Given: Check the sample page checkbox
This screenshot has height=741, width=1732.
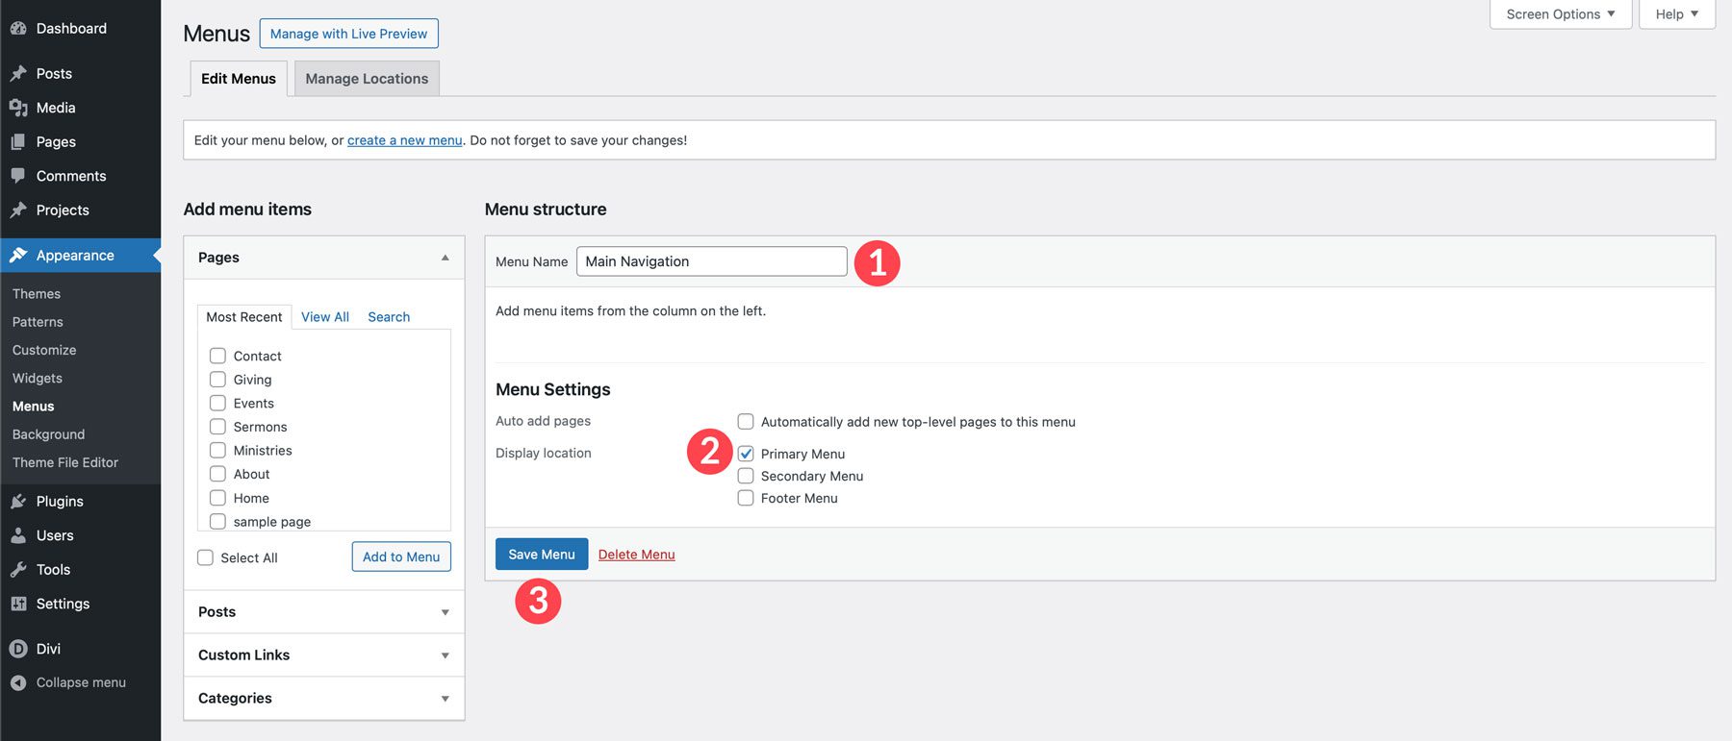Looking at the screenshot, I should (217, 521).
